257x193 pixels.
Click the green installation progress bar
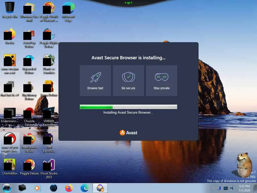[128, 107]
